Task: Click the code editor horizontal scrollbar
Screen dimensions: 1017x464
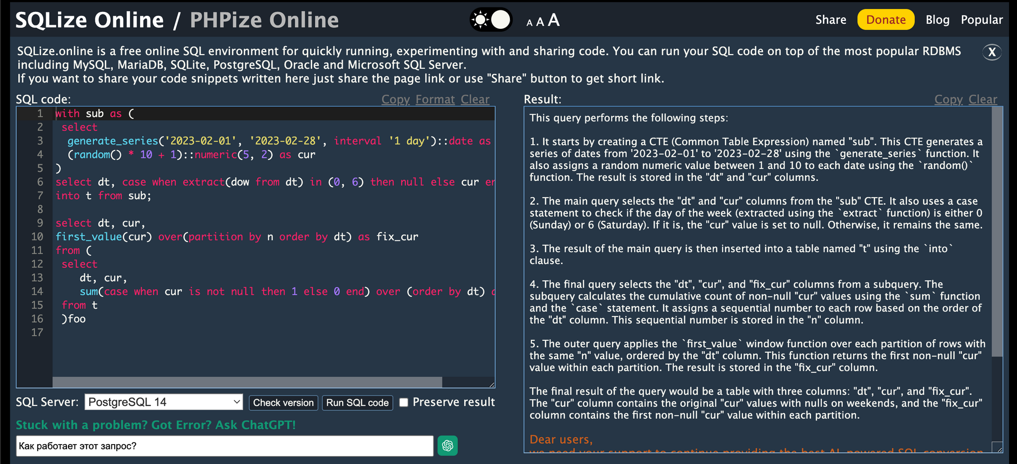Action: [x=247, y=382]
